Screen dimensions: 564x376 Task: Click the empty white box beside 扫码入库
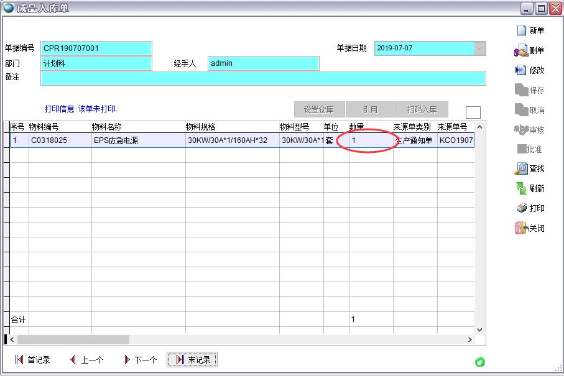click(x=473, y=112)
